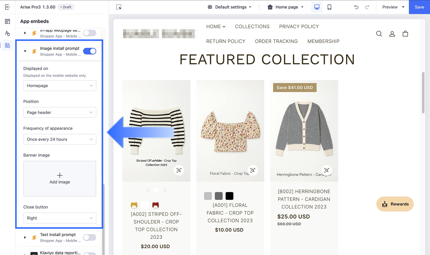Viewport: 430px width, 255px height.
Task: Open the COLLECTIONS menu item
Action: coord(252,27)
